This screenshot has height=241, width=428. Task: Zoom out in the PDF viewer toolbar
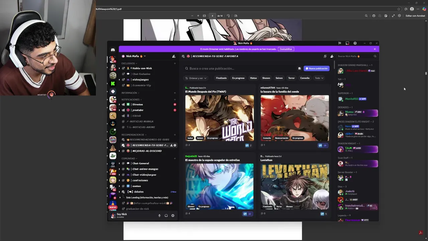coord(192,16)
